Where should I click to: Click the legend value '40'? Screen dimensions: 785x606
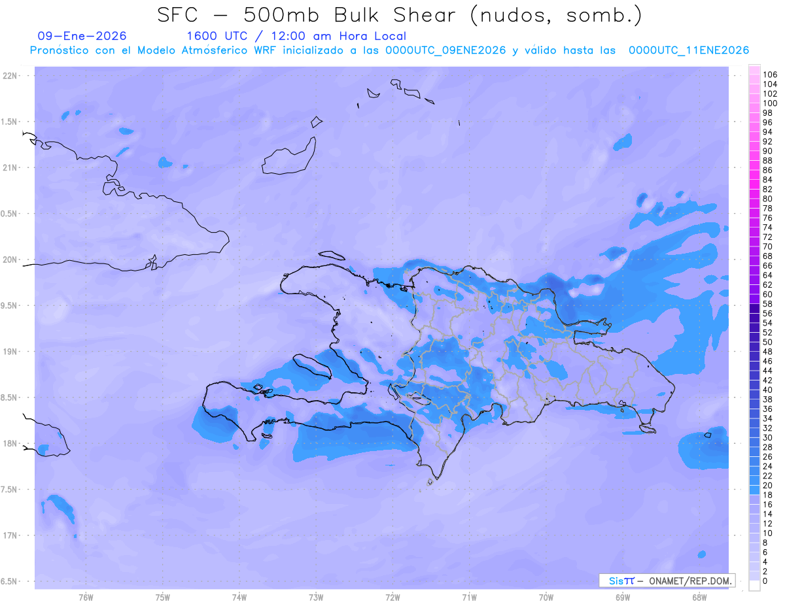(x=768, y=390)
